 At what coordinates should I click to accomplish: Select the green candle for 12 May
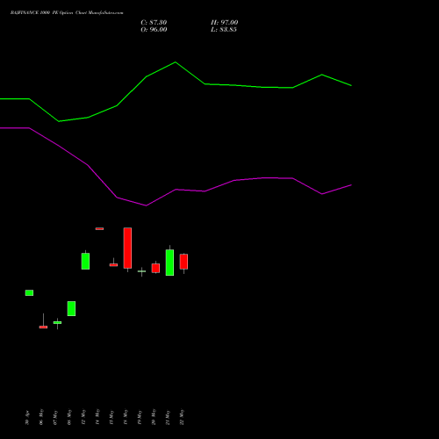pos(85,261)
